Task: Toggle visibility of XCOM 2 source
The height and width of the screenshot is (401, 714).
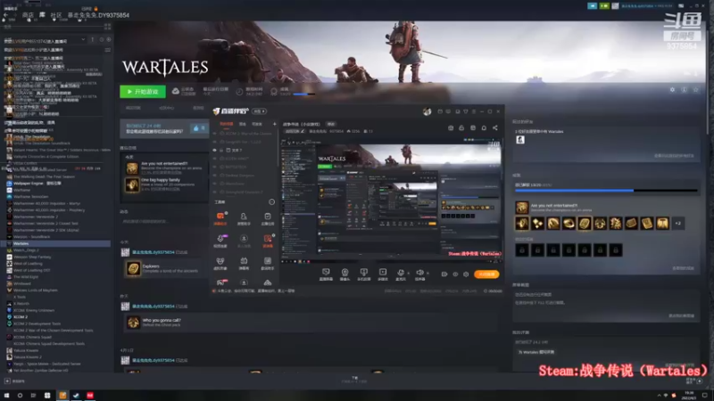Action: click(x=215, y=134)
